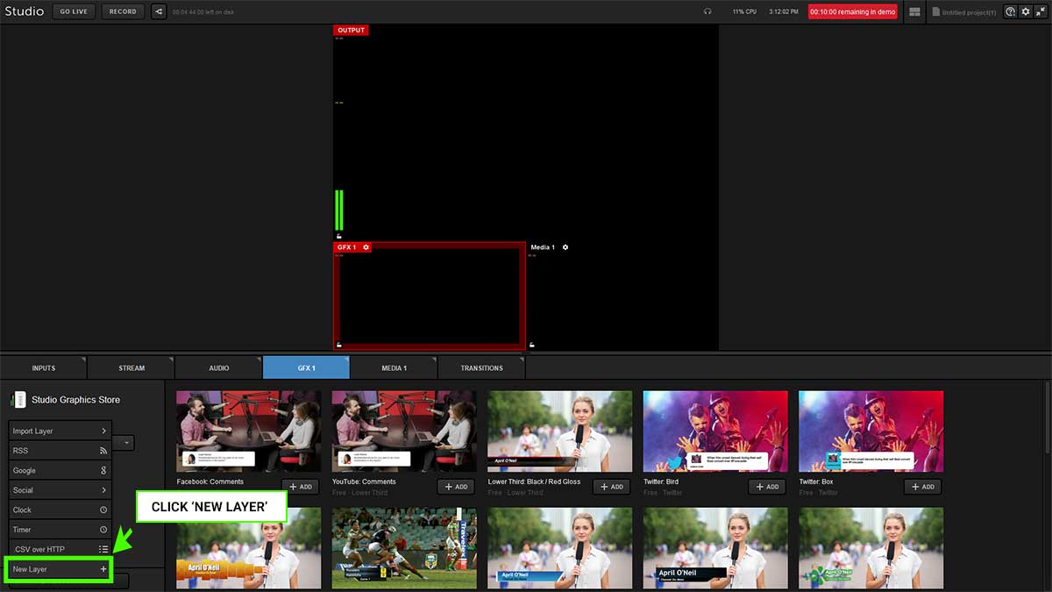Add the YouTube: Comments graphic
Viewport: 1052px width, 592px height.
click(x=456, y=487)
